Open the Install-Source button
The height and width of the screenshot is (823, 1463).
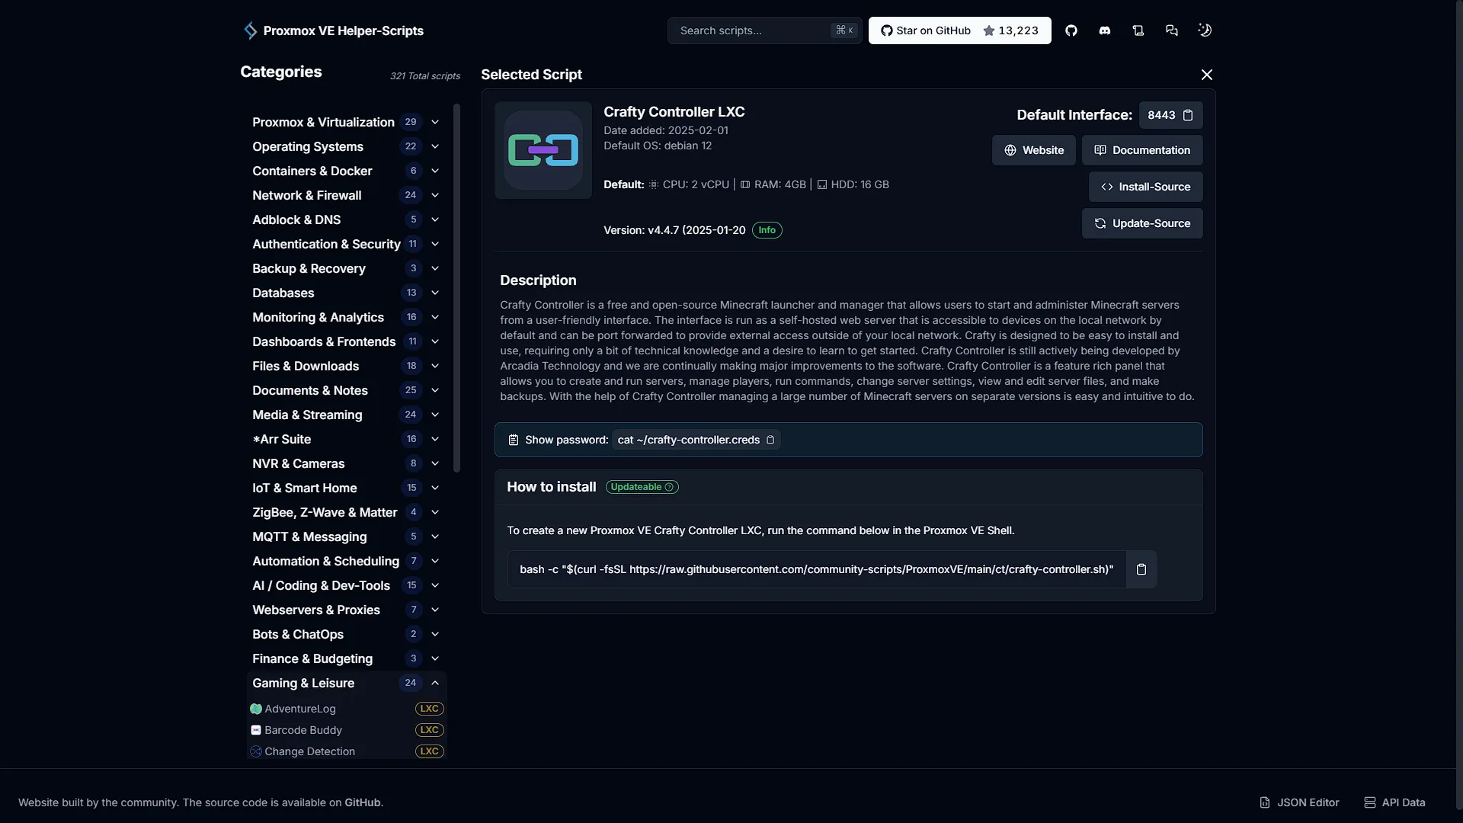pos(1145,187)
